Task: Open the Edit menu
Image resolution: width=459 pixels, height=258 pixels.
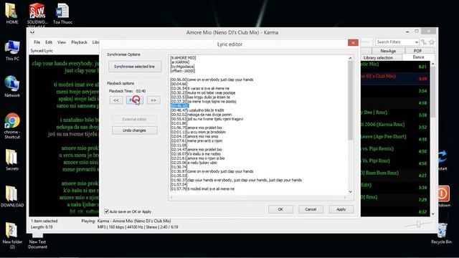Action: (x=49, y=42)
